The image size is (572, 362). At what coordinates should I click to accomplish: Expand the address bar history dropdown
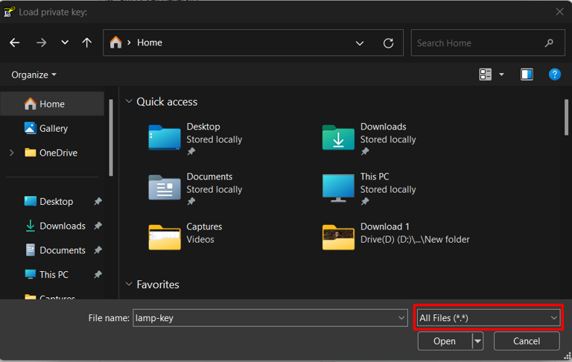click(x=360, y=43)
